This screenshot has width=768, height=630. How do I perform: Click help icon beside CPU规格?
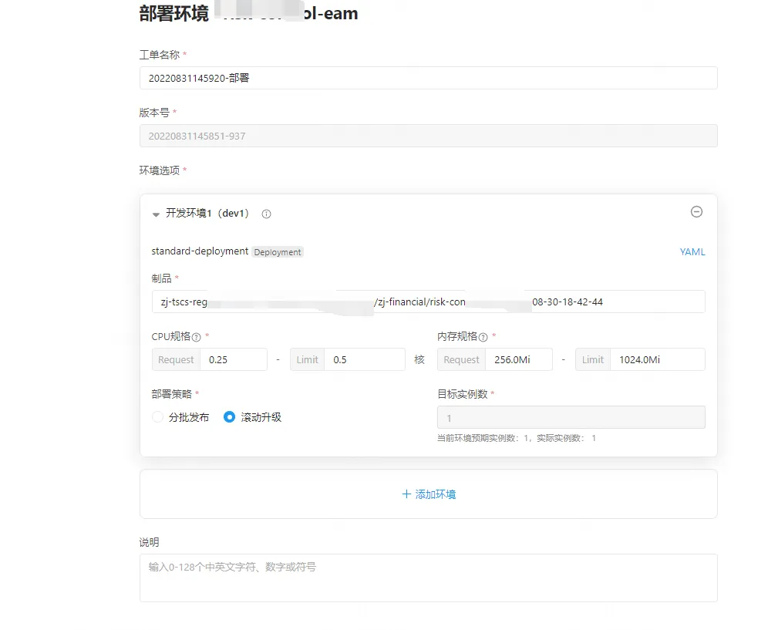(196, 337)
